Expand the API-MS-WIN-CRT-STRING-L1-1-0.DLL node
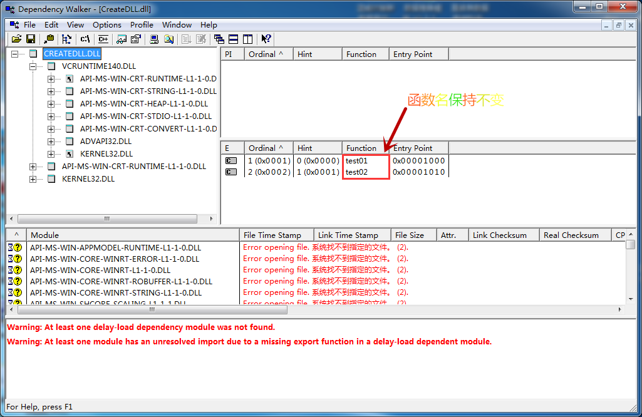The image size is (642, 417). (x=51, y=91)
